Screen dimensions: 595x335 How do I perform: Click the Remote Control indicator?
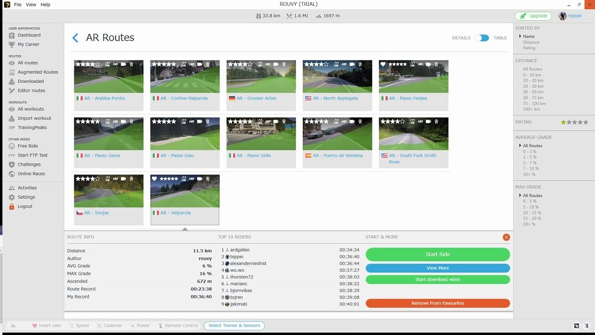click(x=178, y=326)
